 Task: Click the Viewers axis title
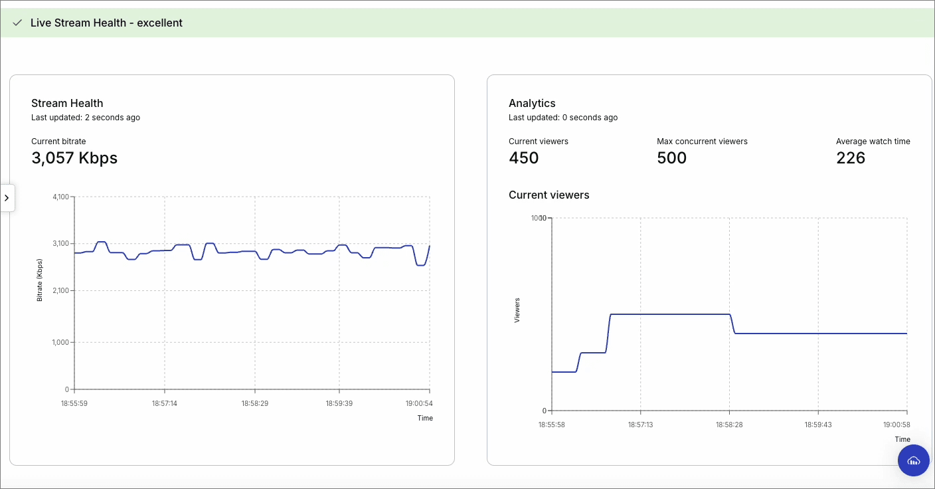[x=517, y=310]
